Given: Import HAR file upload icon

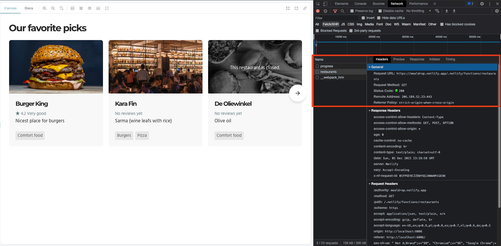Looking at the screenshot, I should 446,11.
